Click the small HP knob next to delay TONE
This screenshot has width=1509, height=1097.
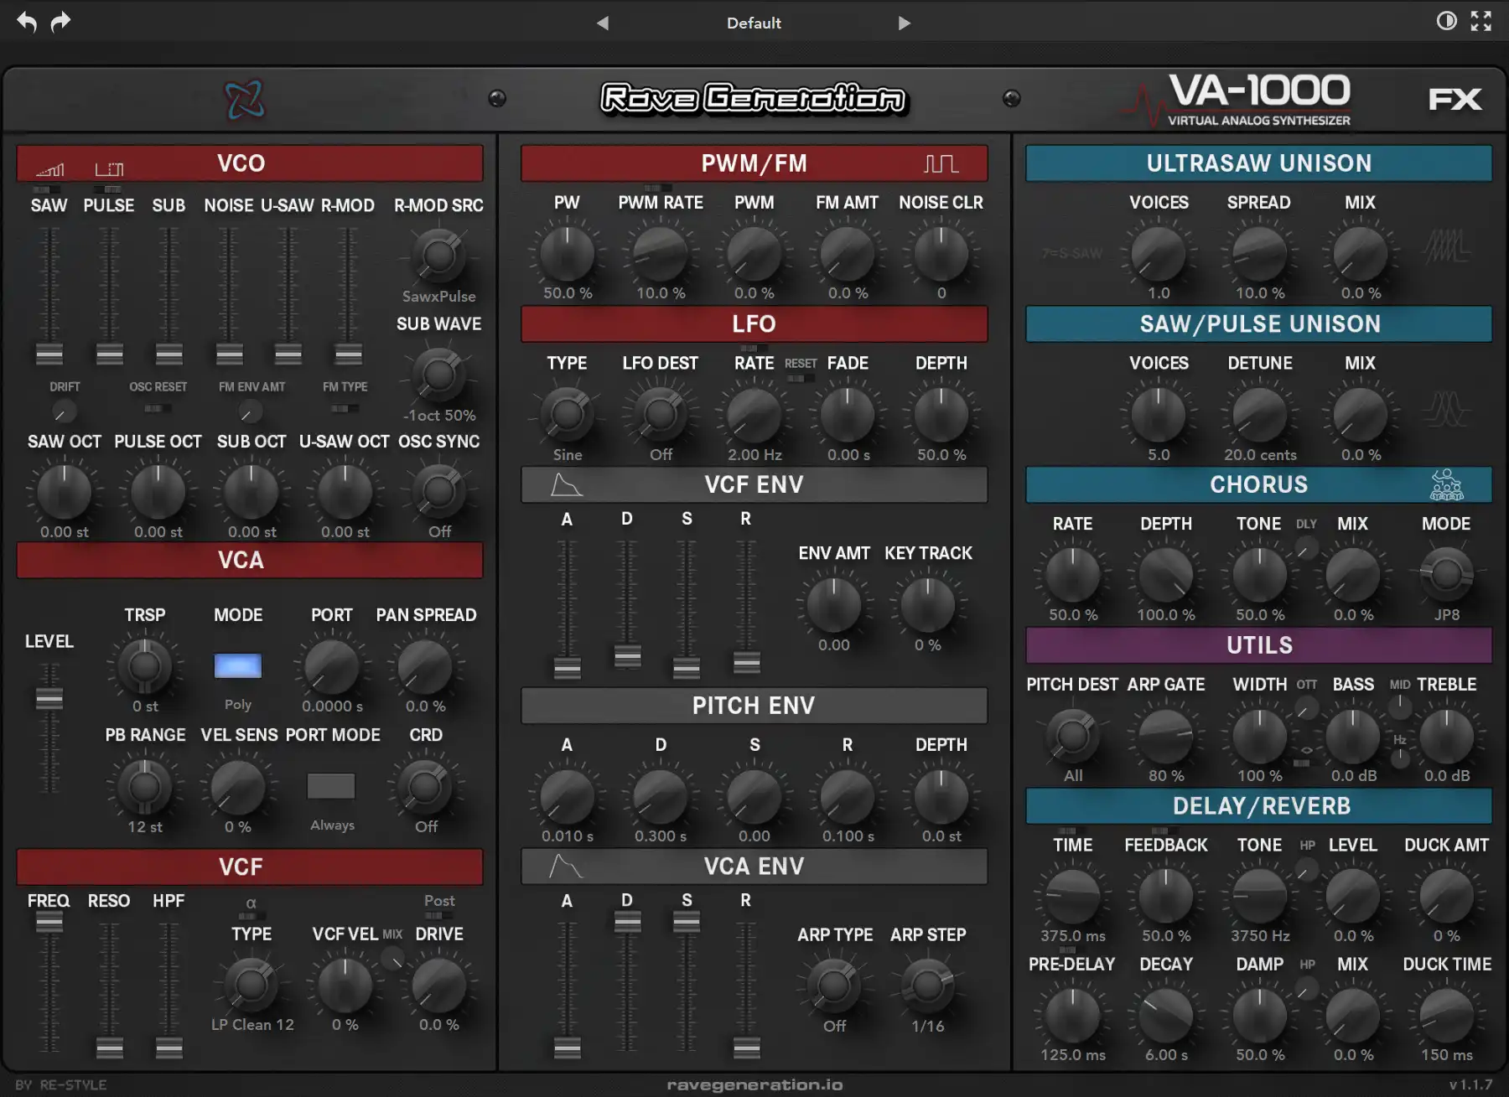(1305, 871)
